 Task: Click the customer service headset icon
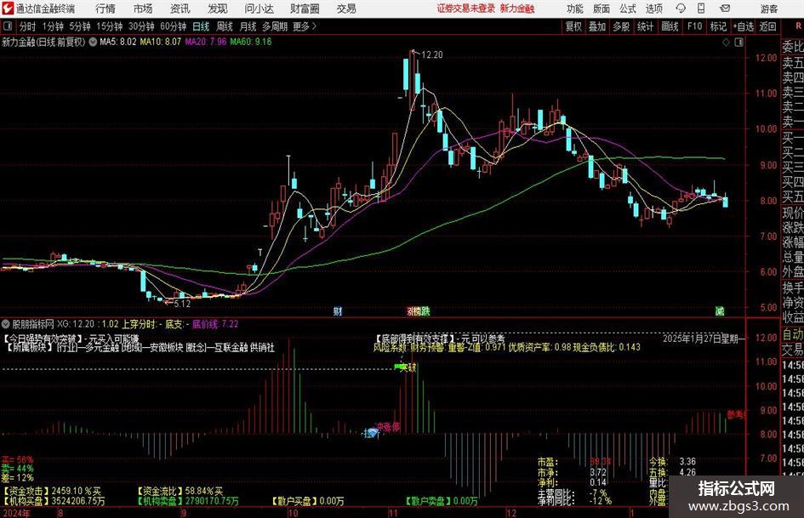(x=681, y=9)
